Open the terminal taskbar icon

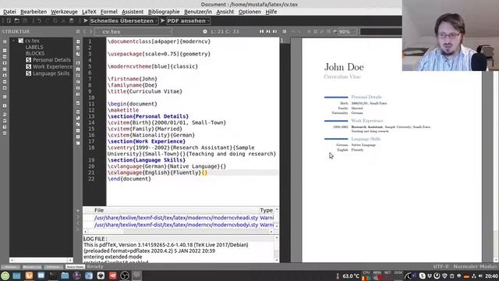(53, 276)
